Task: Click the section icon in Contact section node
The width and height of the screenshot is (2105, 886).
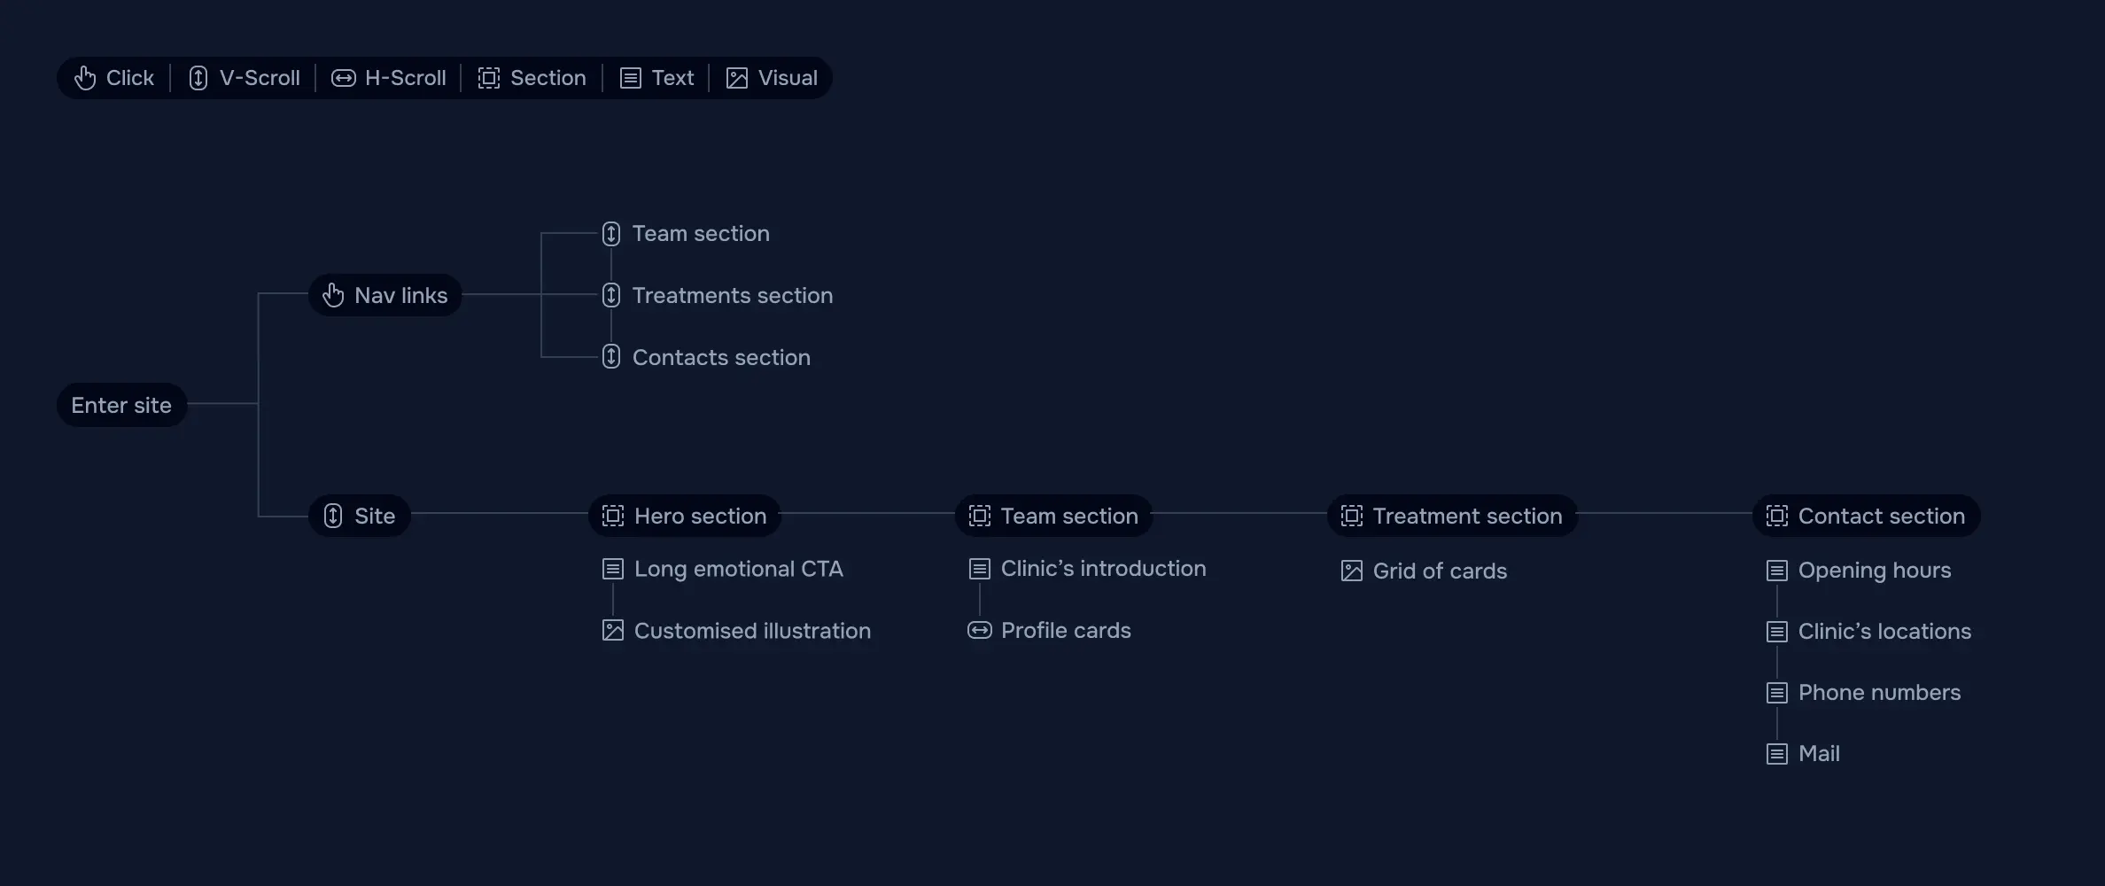Action: pyautogui.click(x=1777, y=516)
